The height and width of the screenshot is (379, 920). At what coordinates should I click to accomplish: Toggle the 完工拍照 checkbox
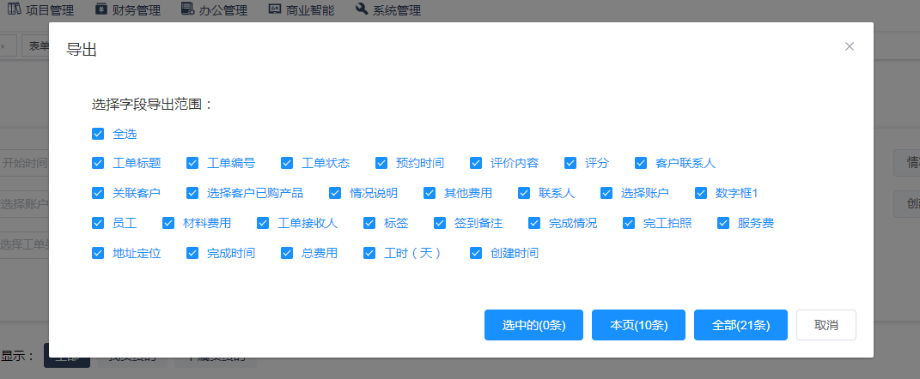point(629,223)
